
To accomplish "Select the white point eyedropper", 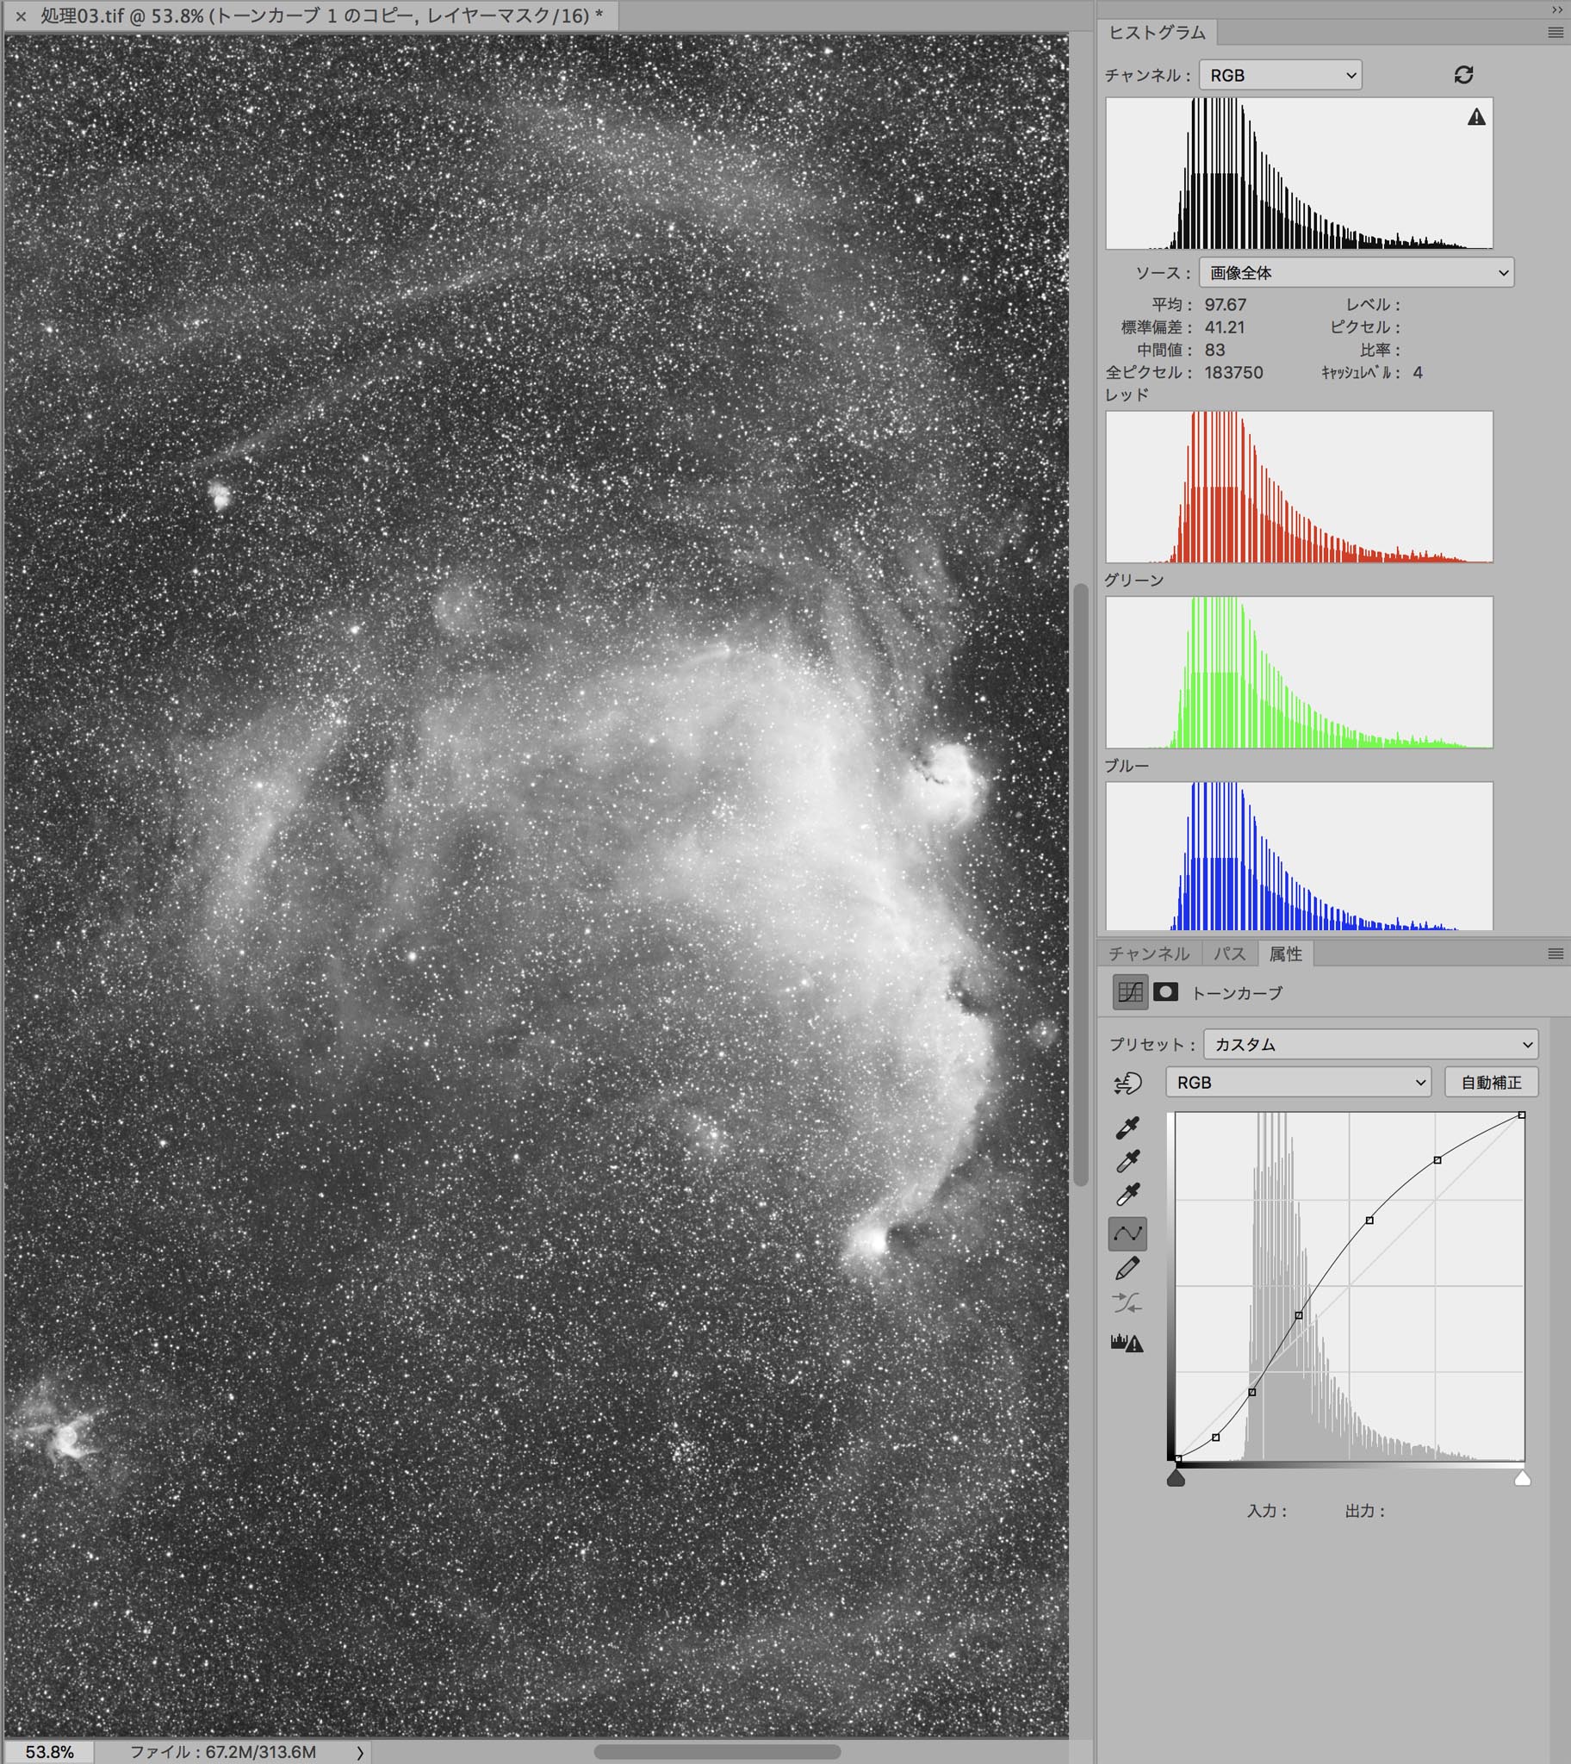I will click(x=1127, y=1195).
